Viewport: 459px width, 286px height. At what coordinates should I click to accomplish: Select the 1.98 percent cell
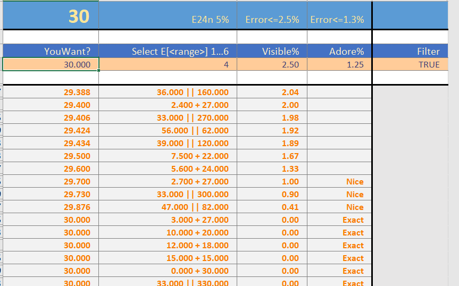pos(272,117)
